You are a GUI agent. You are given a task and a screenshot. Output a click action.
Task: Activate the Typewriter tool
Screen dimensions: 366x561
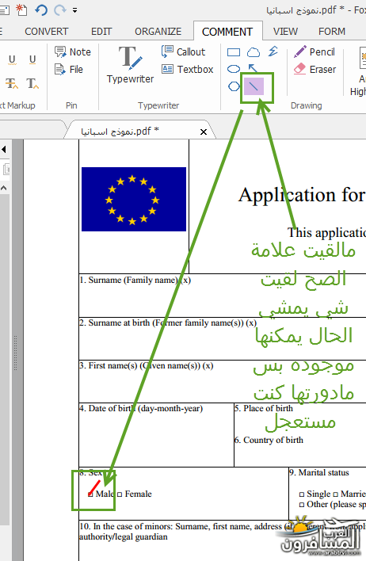point(130,65)
